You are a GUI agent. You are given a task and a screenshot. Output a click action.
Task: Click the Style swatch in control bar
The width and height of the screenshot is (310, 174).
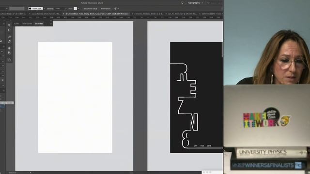pos(76,9)
